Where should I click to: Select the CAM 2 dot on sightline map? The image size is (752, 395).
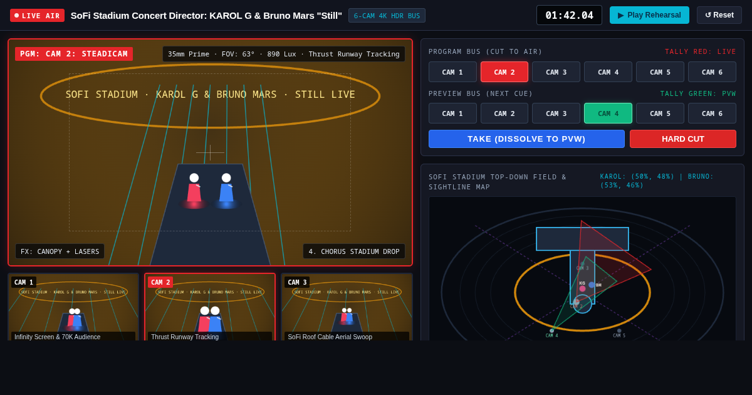[577, 302]
